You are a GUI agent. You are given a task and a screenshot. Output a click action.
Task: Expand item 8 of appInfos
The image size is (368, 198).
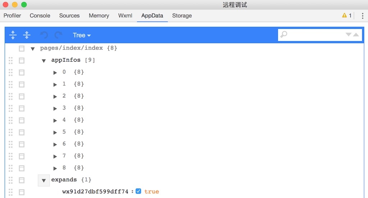point(55,168)
